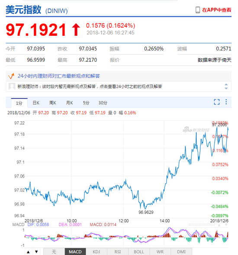Click the 10:00 time axis label
The width and height of the screenshot is (238, 255).
[71, 220]
